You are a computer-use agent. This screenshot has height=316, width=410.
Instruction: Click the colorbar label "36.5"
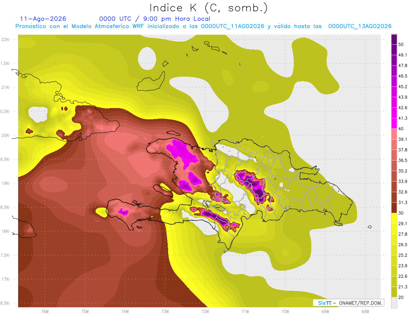(x=402, y=160)
